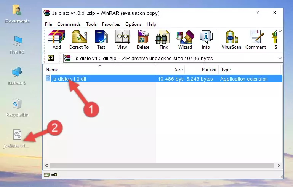Click the archive path address field
Screen dimensions: 293x187
[x=173, y=59]
